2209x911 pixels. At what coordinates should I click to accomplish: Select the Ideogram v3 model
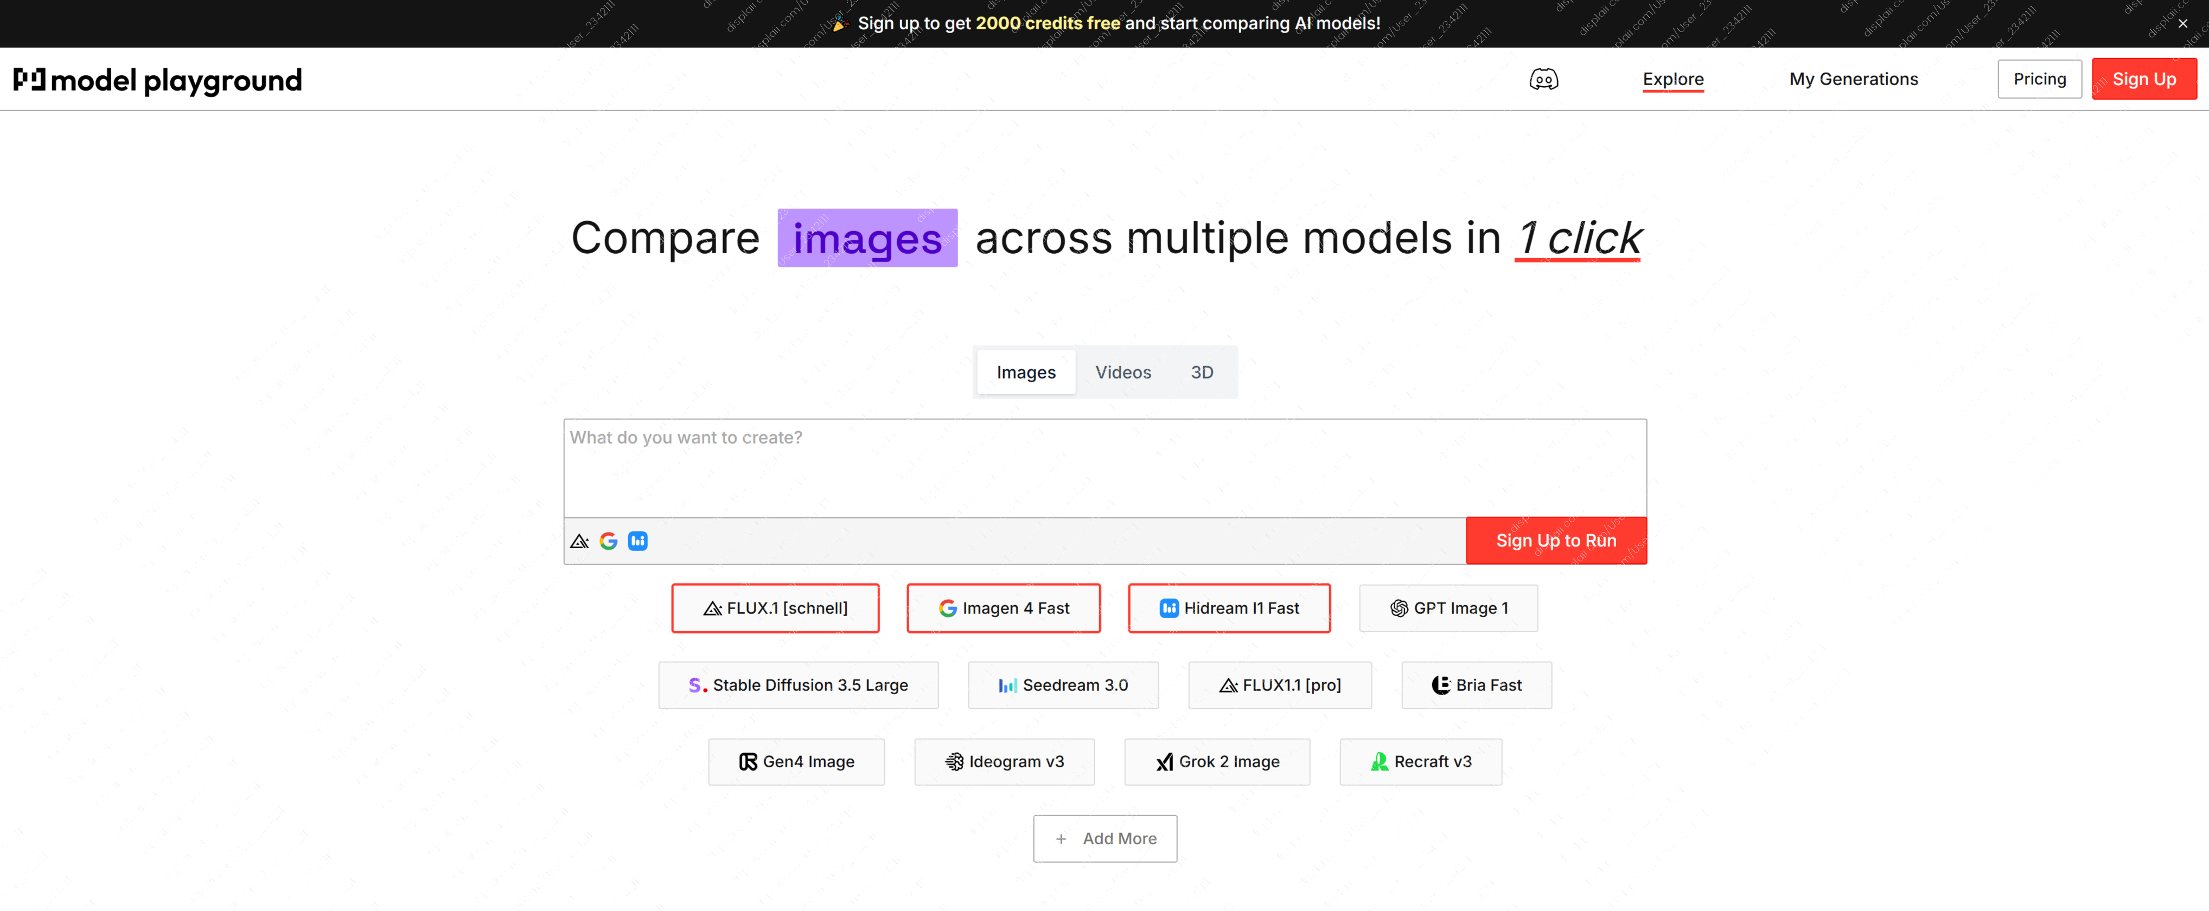click(x=1004, y=762)
